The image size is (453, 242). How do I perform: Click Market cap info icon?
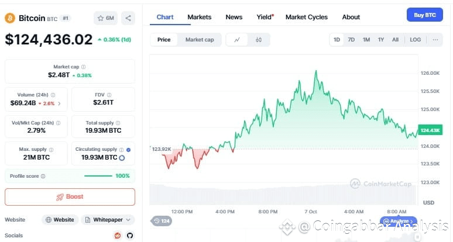click(83, 67)
